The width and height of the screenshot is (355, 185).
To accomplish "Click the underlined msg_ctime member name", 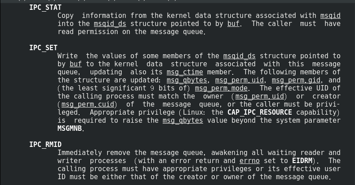I will (x=185, y=72).
